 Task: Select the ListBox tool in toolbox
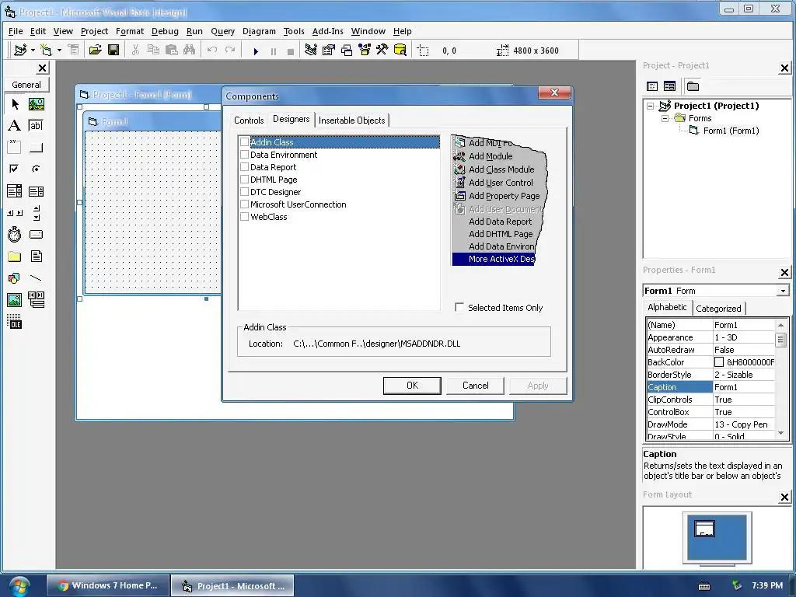point(36,191)
